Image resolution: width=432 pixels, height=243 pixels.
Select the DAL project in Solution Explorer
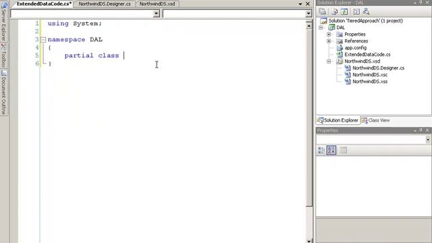click(x=340, y=28)
